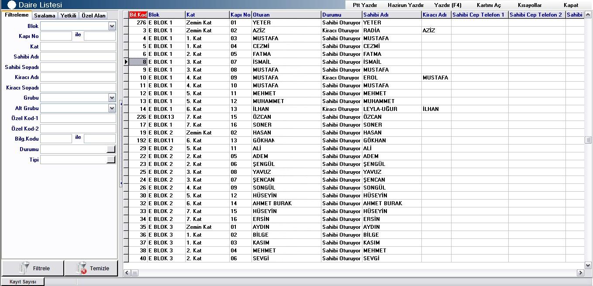Click the first Bilg.Kodu range field
Image resolution: width=593 pixels, height=286 pixels.
(x=56, y=139)
